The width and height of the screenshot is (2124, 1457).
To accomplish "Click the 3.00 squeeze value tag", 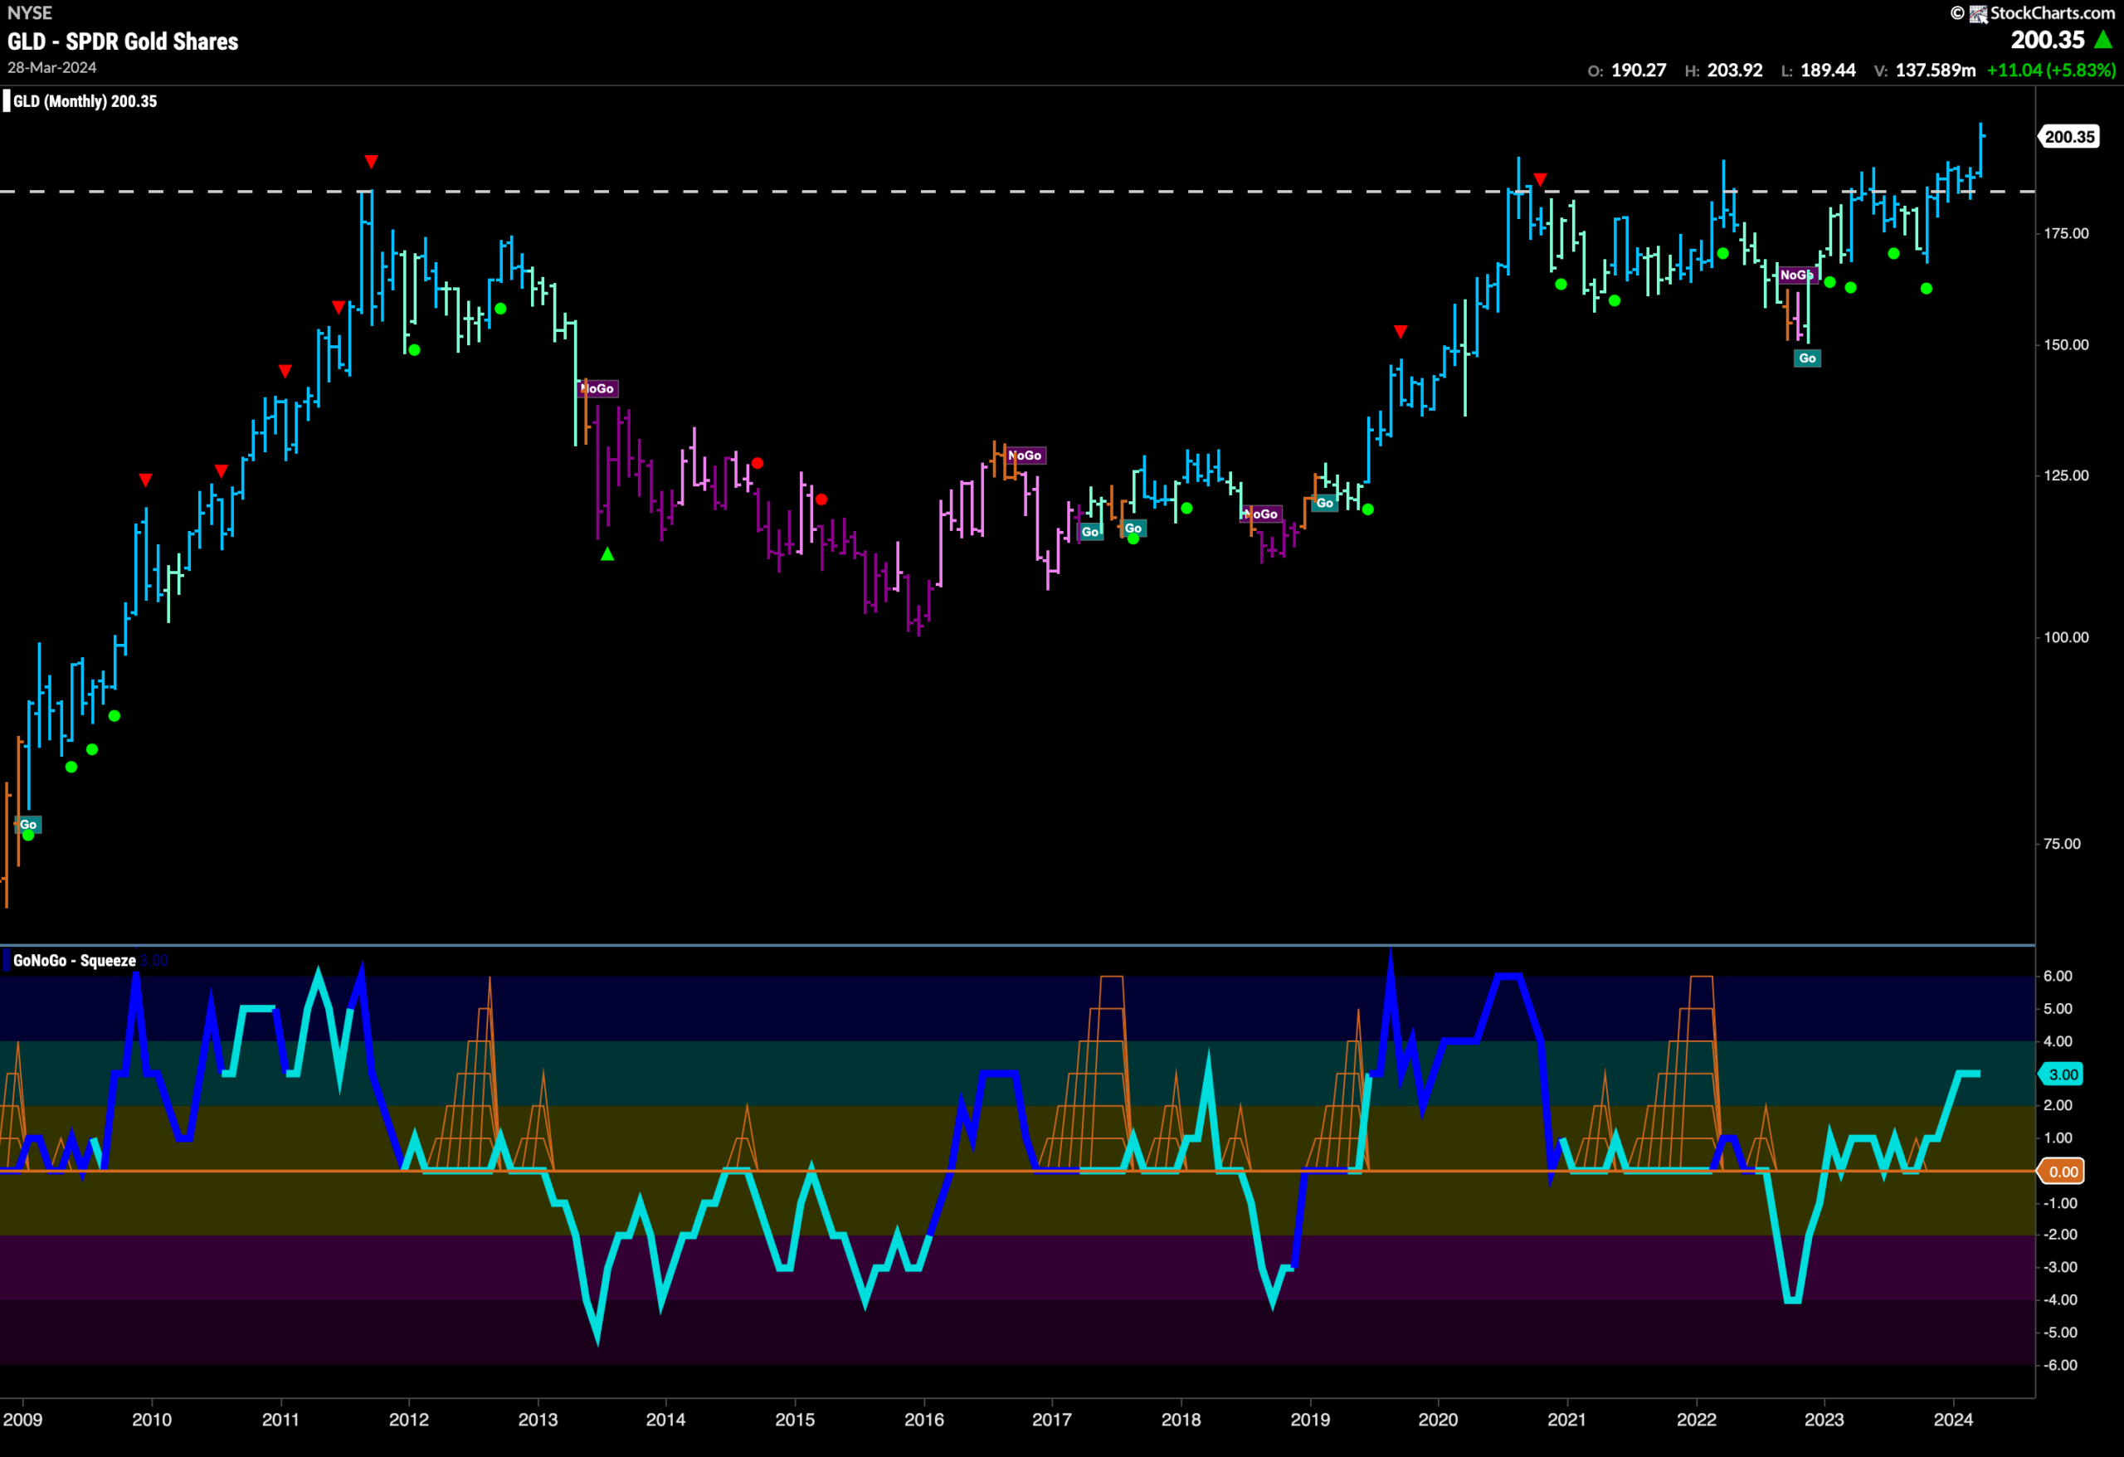I will click(x=2063, y=1075).
